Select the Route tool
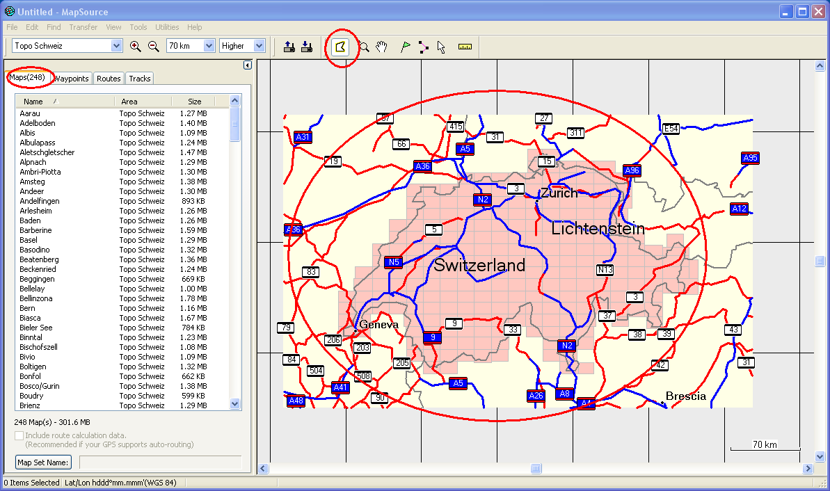Image resolution: width=830 pixels, height=491 pixels. pos(424,47)
